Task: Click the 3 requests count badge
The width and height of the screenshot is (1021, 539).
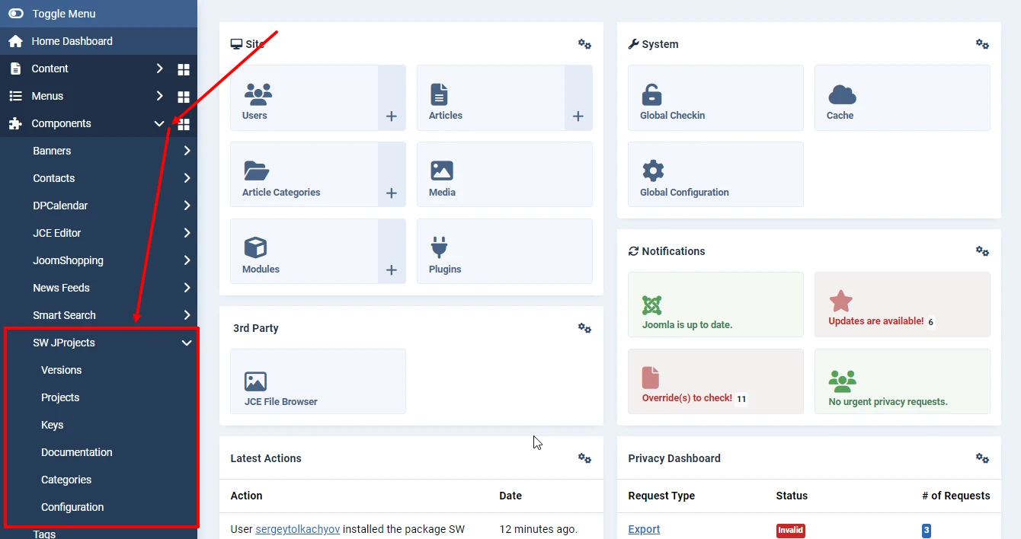Action: [926, 530]
